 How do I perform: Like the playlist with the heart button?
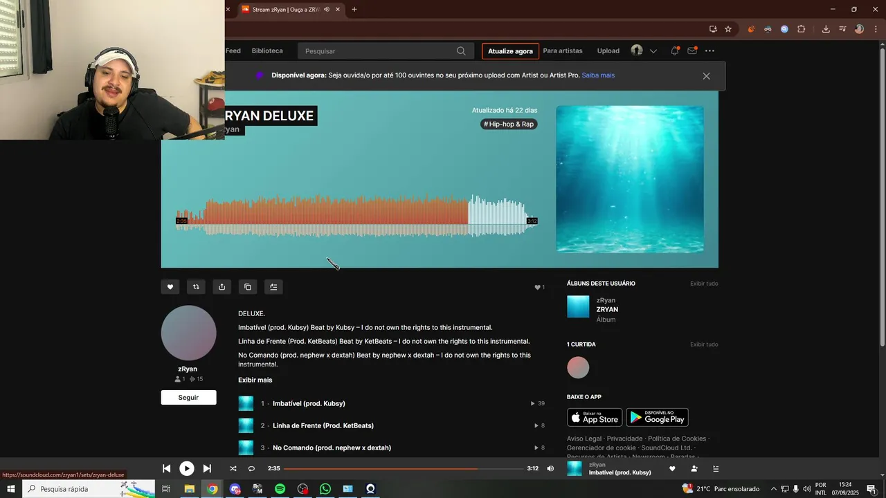(170, 287)
